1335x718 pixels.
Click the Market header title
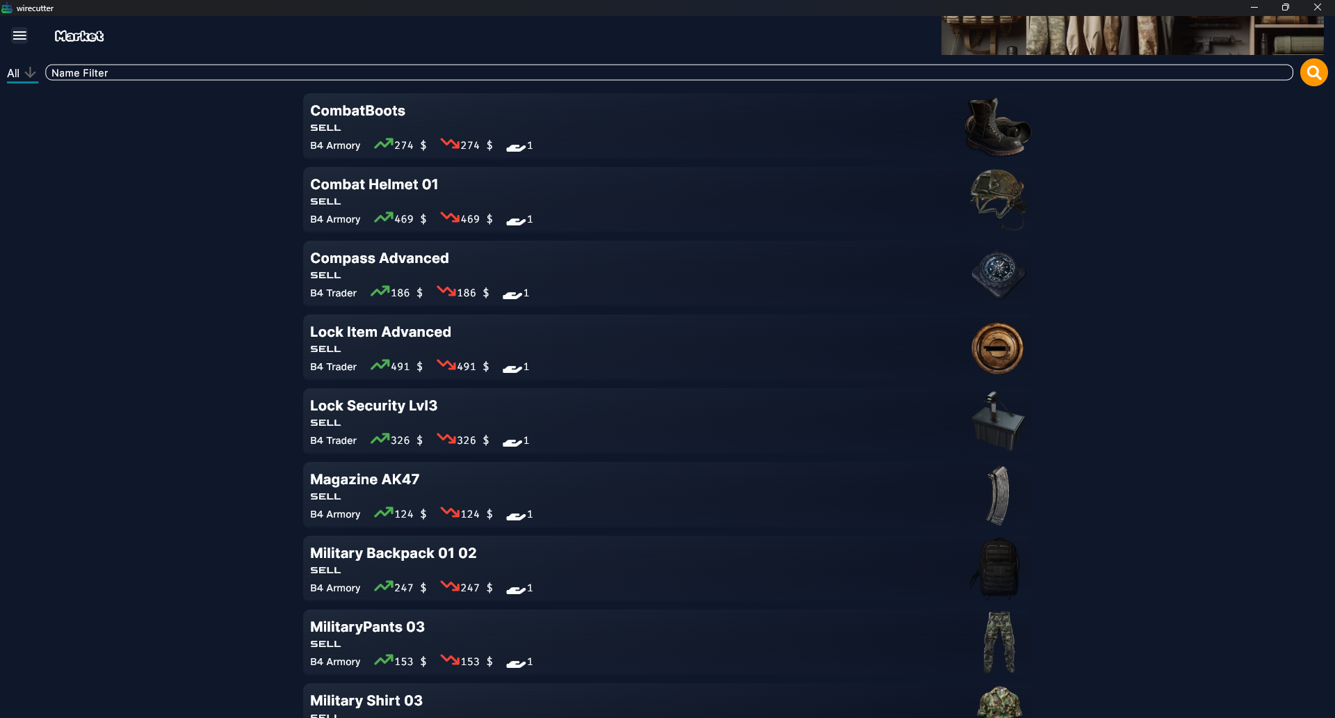click(x=79, y=36)
